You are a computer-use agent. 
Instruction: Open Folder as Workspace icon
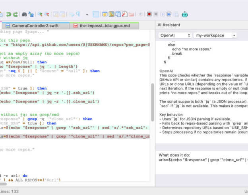point(131,14)
